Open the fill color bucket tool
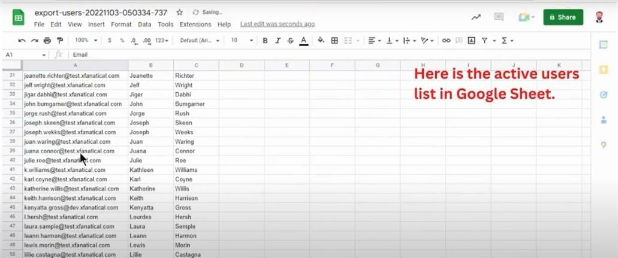The width and height of the screenshot is (618, 258). (x=321, y=40)
